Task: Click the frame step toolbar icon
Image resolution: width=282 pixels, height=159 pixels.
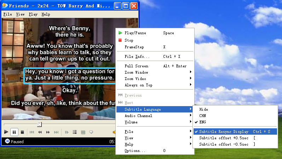Action: tap(67, 132)
